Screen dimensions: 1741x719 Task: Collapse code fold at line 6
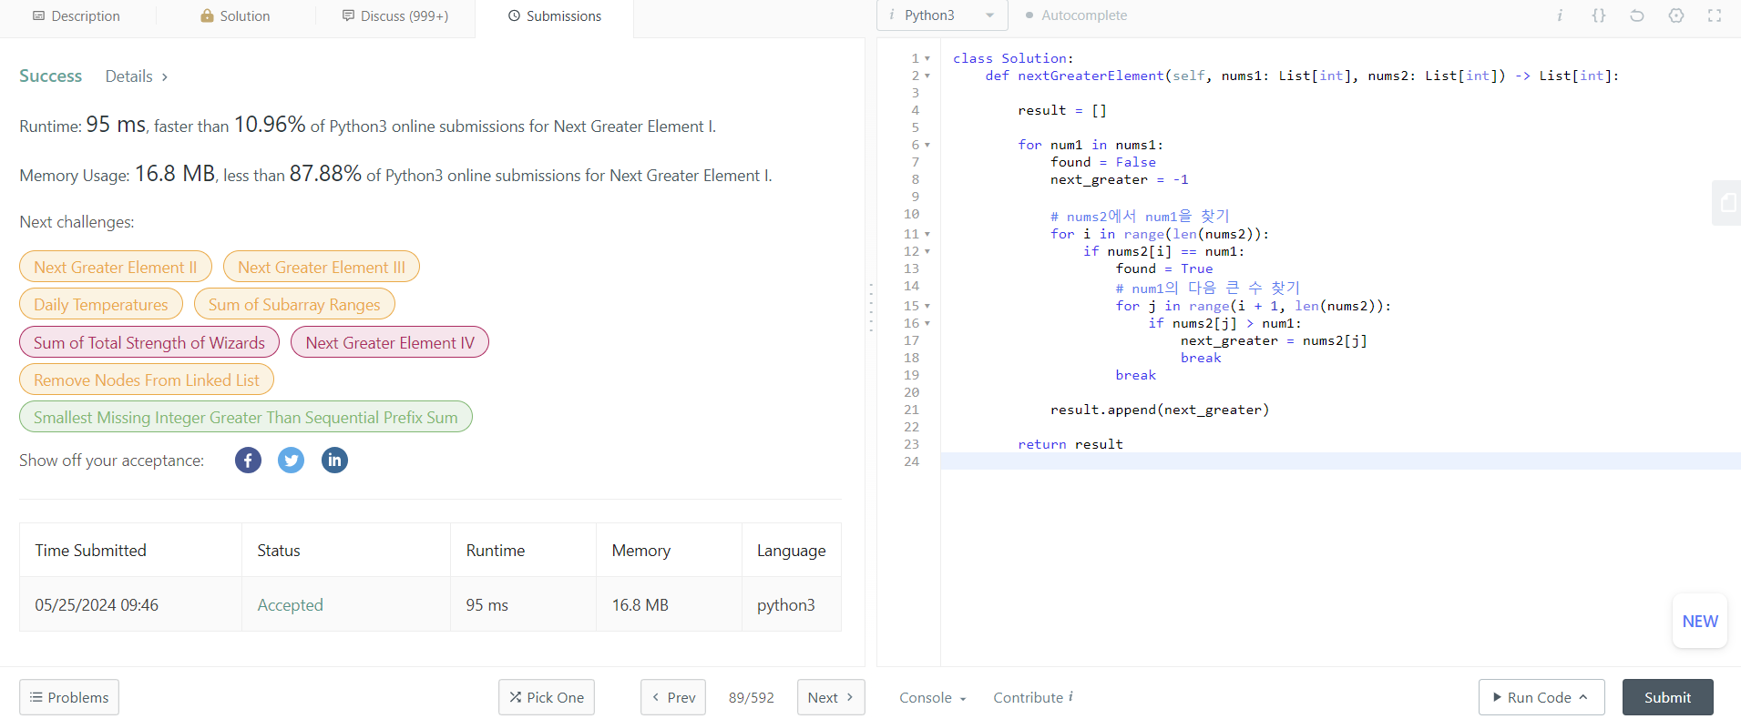[927, 145]
